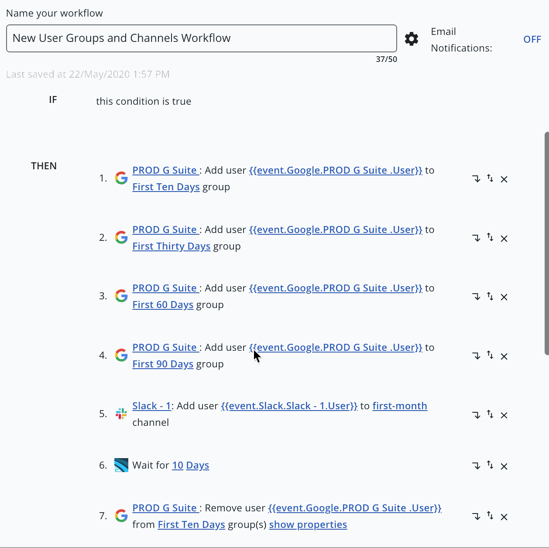Delete action 1 with the X
The image size is (549, 548).
[504, 179]
